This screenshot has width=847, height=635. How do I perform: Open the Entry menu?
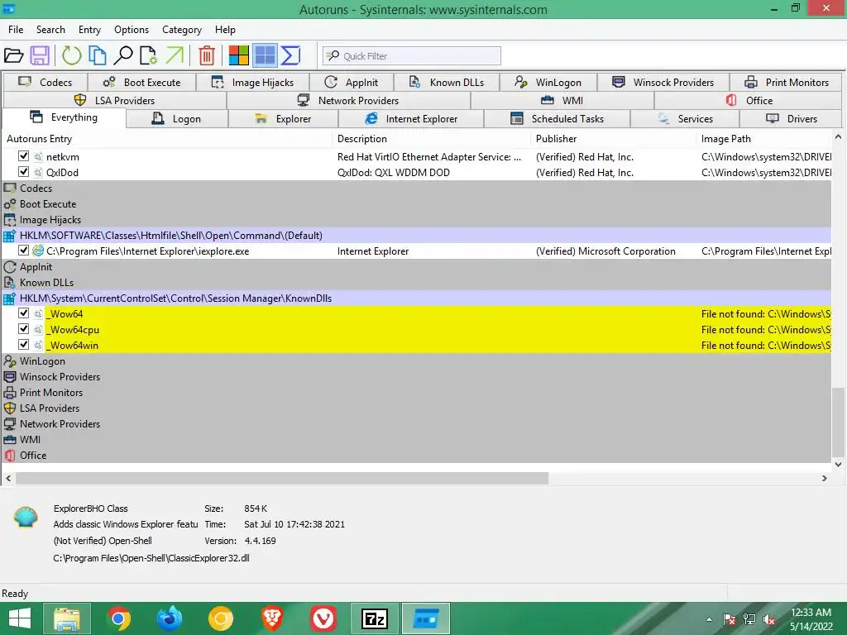(89, 30)
